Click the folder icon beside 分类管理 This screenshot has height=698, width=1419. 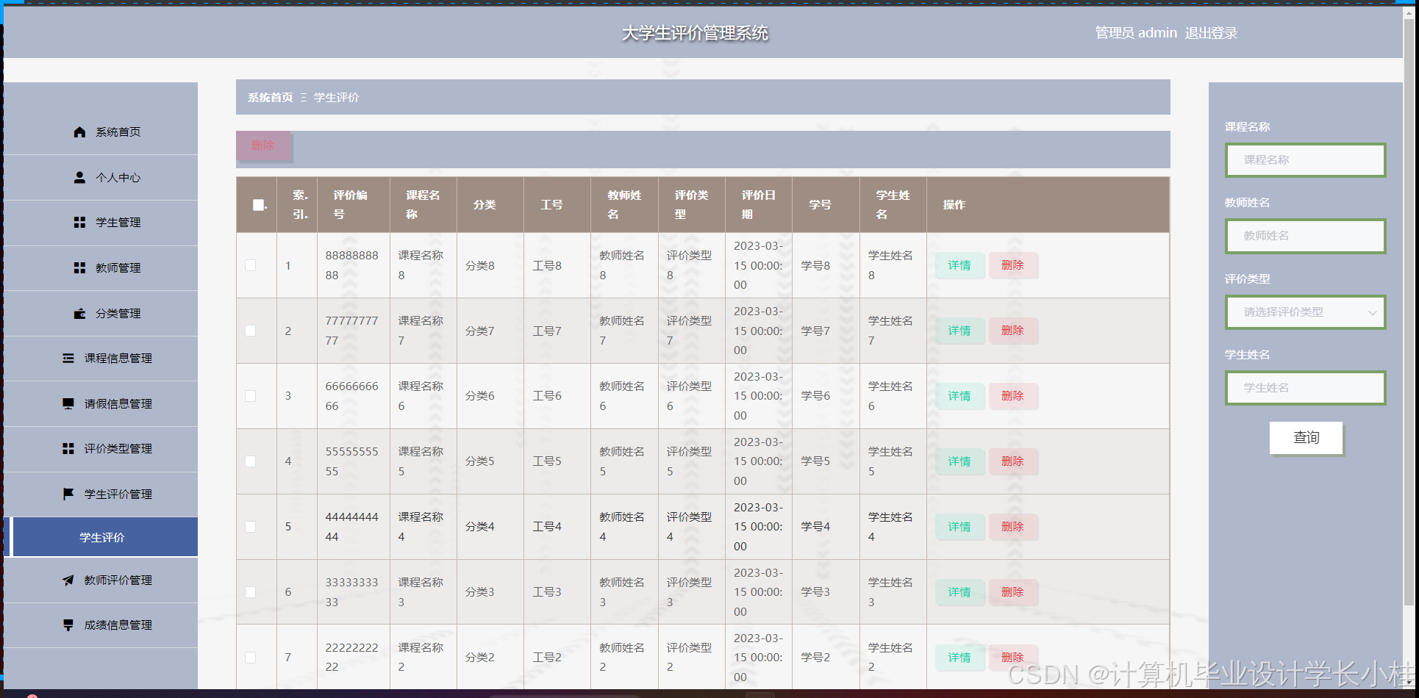tap(79, 314)
